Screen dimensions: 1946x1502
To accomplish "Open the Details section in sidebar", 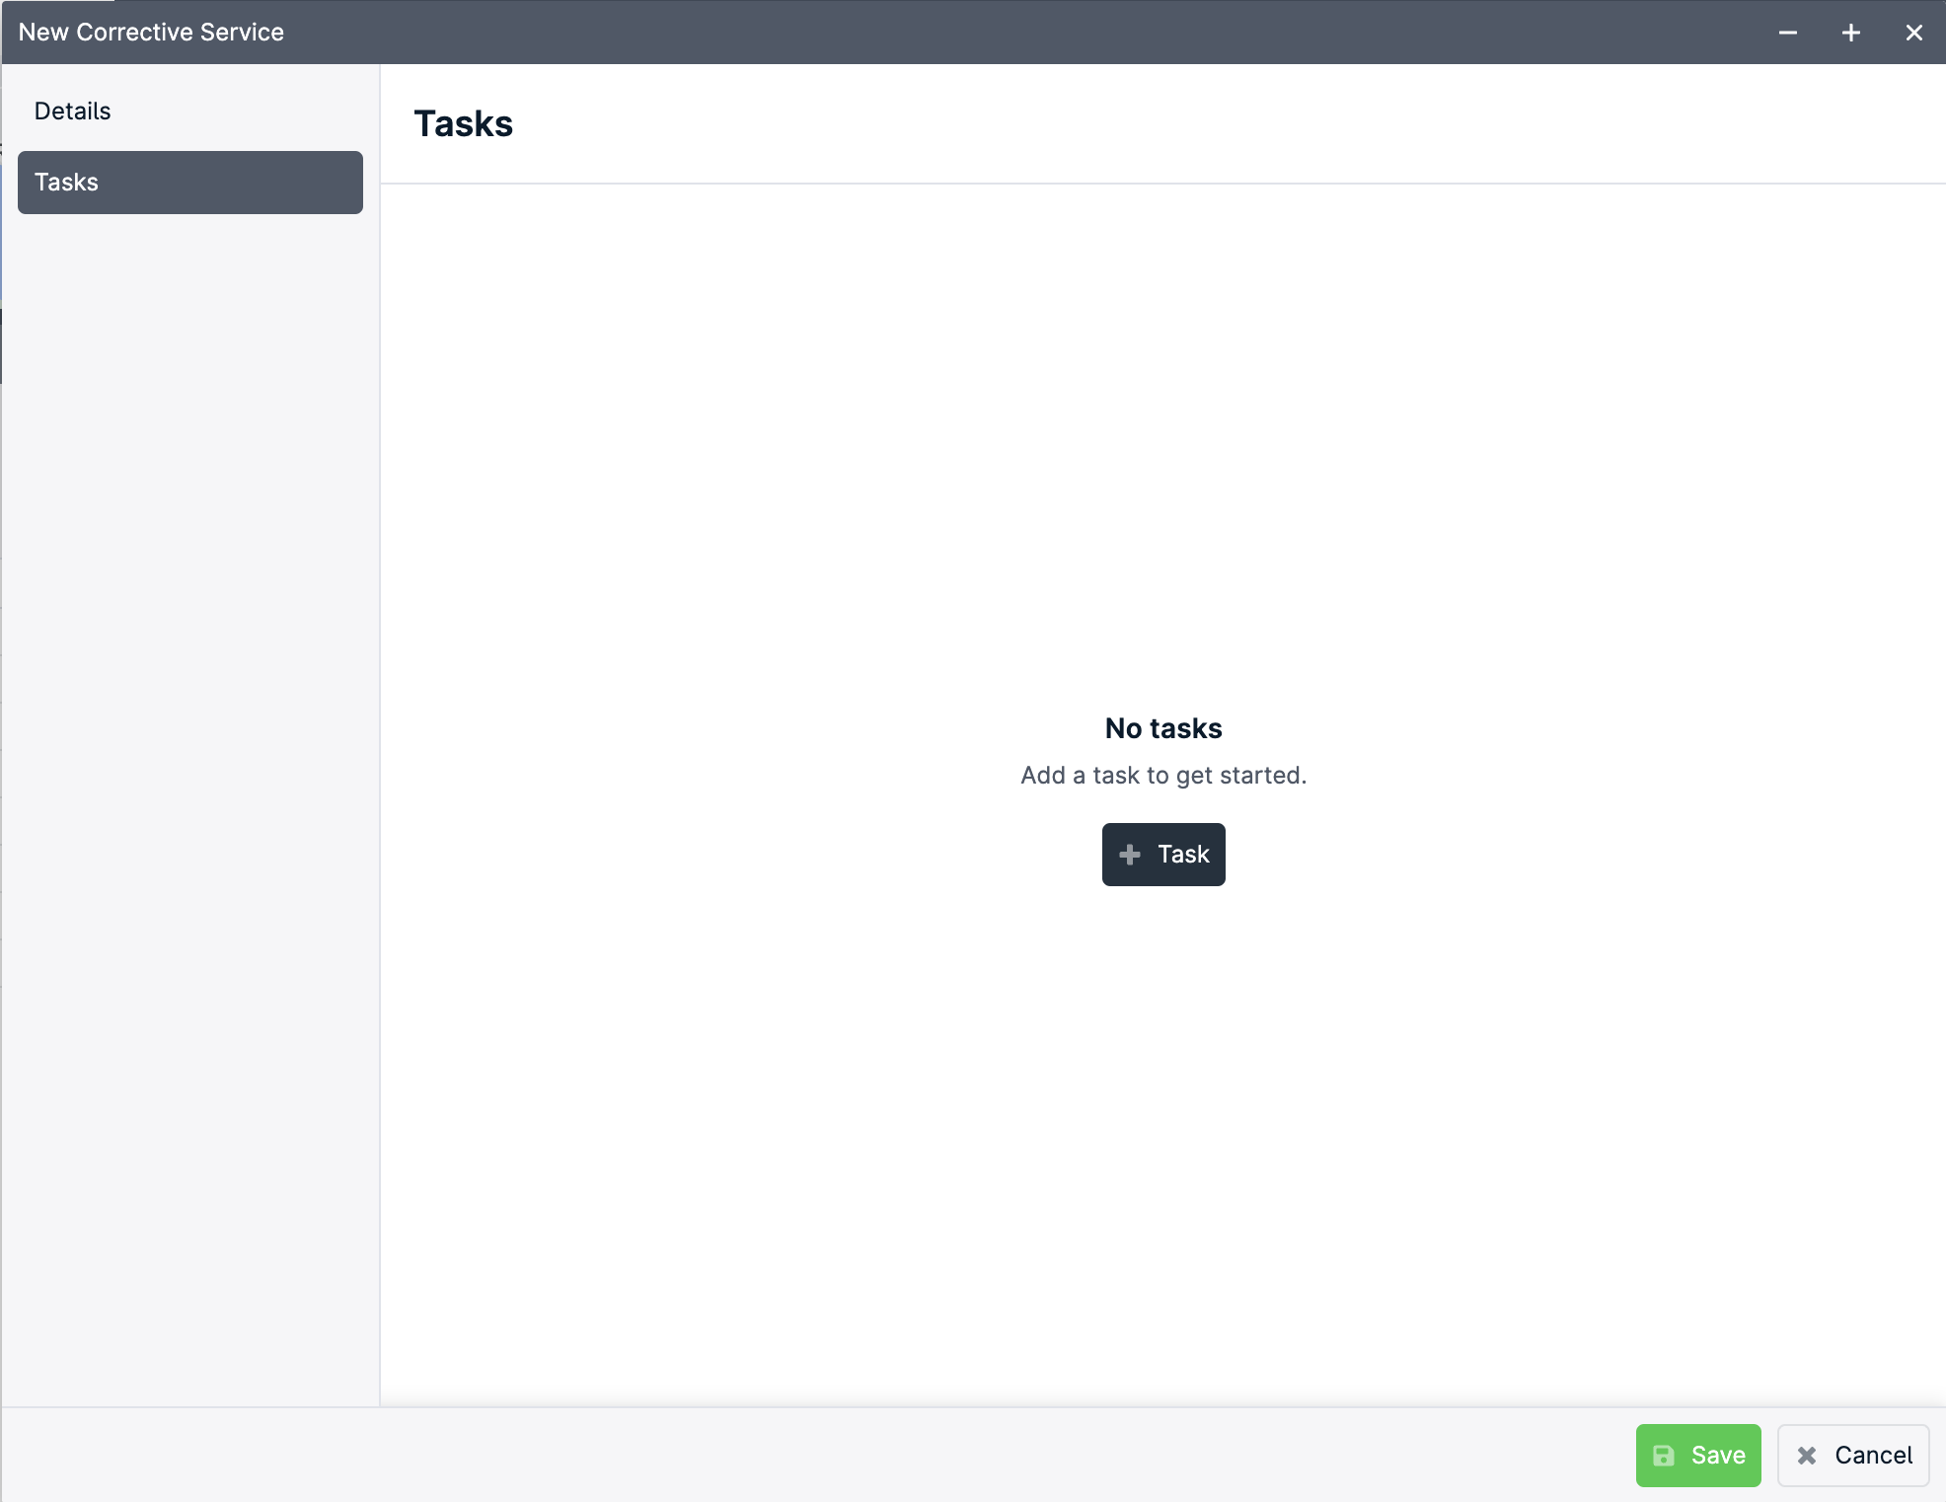I will [x=189, y=112].
